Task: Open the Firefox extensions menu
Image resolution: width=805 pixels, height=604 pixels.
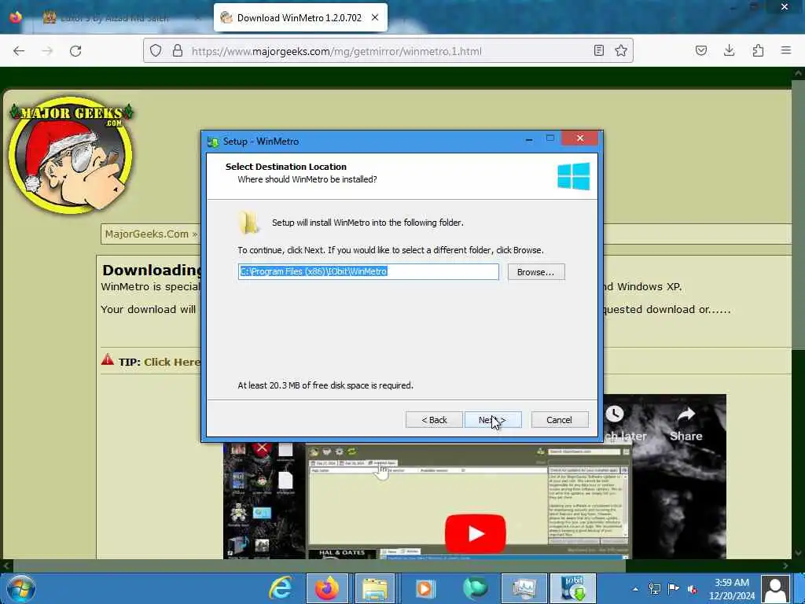Action: pos(758,50)
